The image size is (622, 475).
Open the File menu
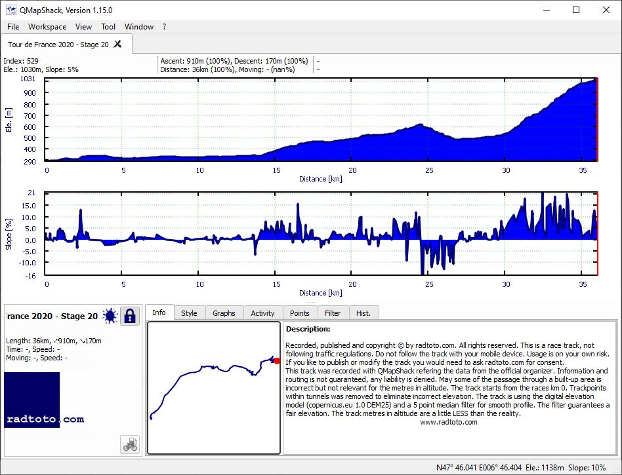coord(13,27)
